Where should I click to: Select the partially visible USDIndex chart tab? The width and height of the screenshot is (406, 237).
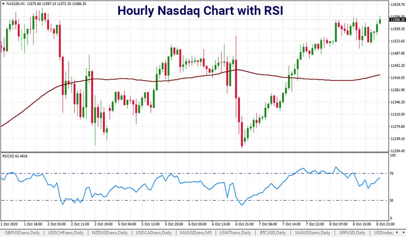point(384,233)
